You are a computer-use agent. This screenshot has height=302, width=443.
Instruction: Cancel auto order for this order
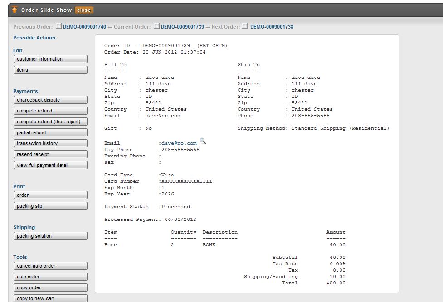click(x=51, y=266)
